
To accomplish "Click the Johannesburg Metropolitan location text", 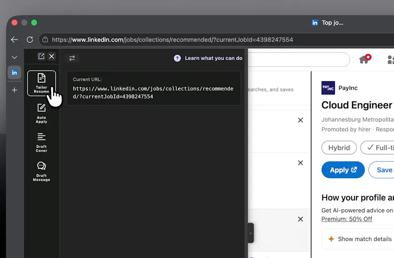I will tap(358, 119).
